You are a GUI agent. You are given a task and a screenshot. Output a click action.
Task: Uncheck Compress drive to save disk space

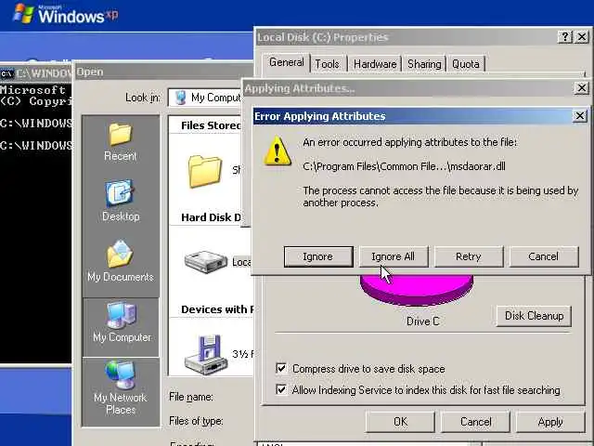[x=281, y=368]
